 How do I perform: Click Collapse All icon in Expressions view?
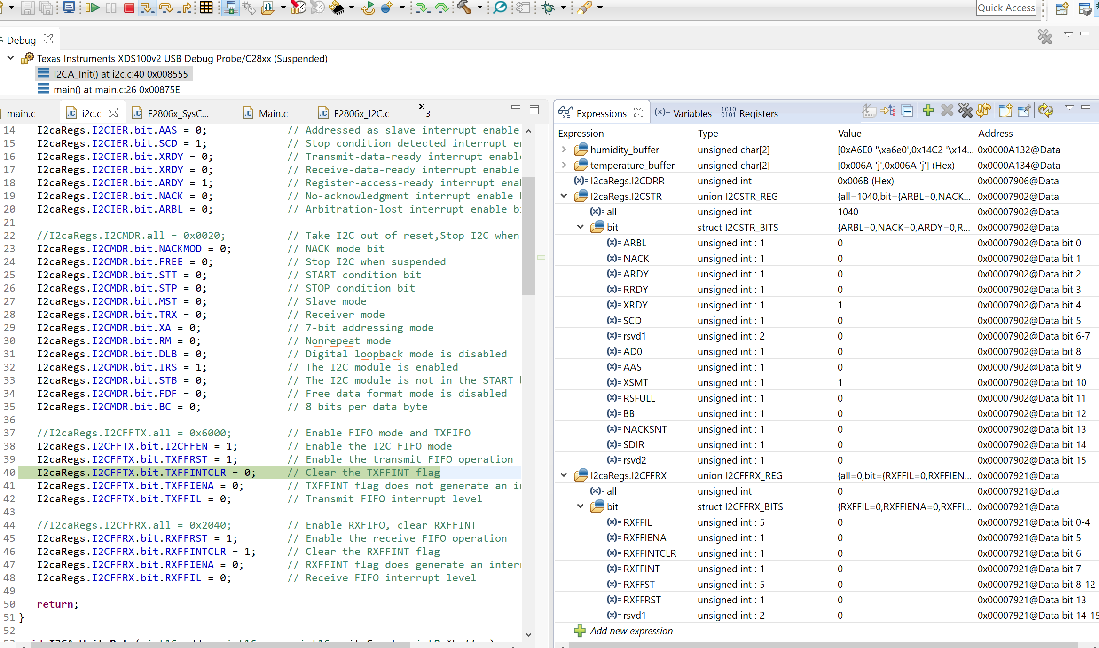coord(908,111)
